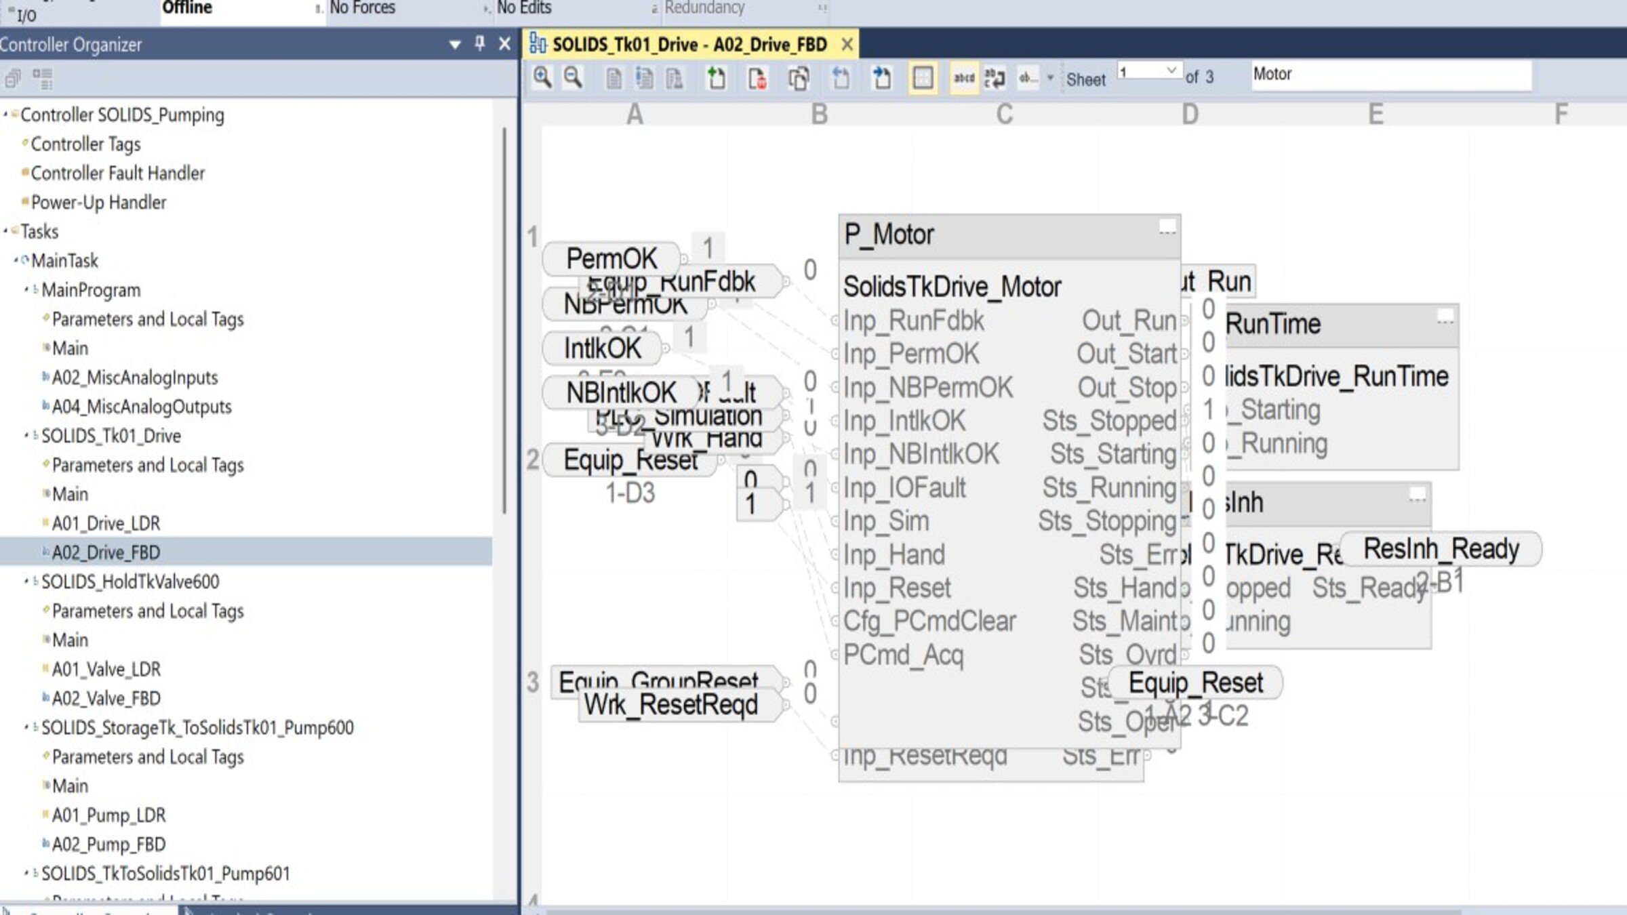Click the No Forces status indicator
The width and height of the screenshot is (1627, 915).
tap(363, 7)
